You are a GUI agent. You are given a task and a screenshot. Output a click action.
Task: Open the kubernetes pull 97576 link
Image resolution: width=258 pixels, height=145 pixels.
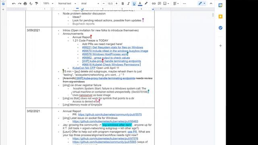(105, 139)
